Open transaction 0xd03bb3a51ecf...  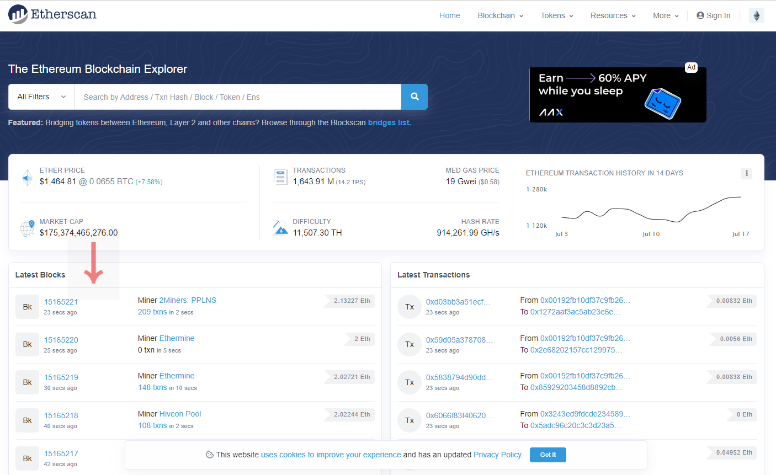[x=458, y=302]
